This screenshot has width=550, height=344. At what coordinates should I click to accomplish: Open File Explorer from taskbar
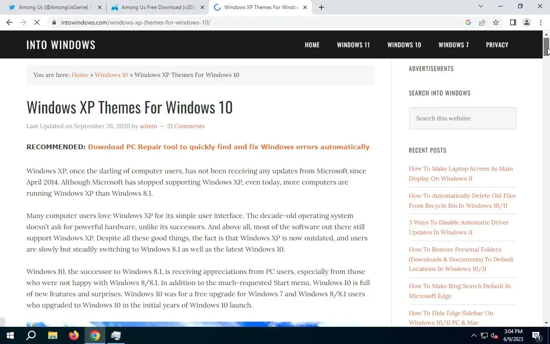pyautogui.click(x=52, y=335)
